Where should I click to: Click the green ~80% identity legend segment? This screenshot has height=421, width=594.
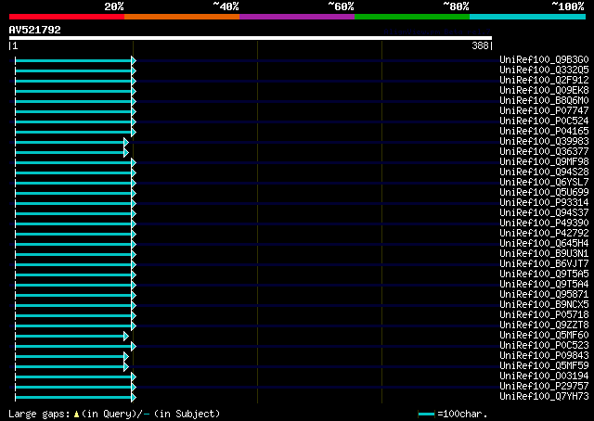[x=412, y=17]
